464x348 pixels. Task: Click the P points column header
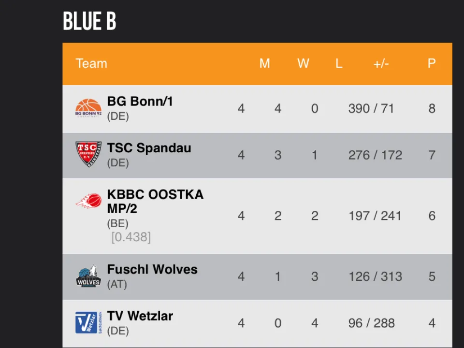point(432,63)
